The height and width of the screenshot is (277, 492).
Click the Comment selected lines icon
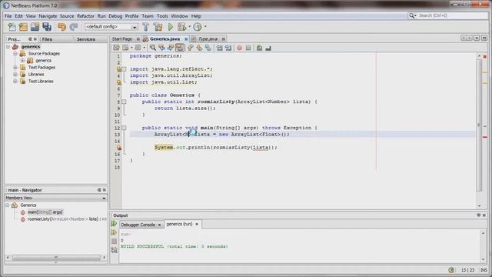click(x=259, y=48)
